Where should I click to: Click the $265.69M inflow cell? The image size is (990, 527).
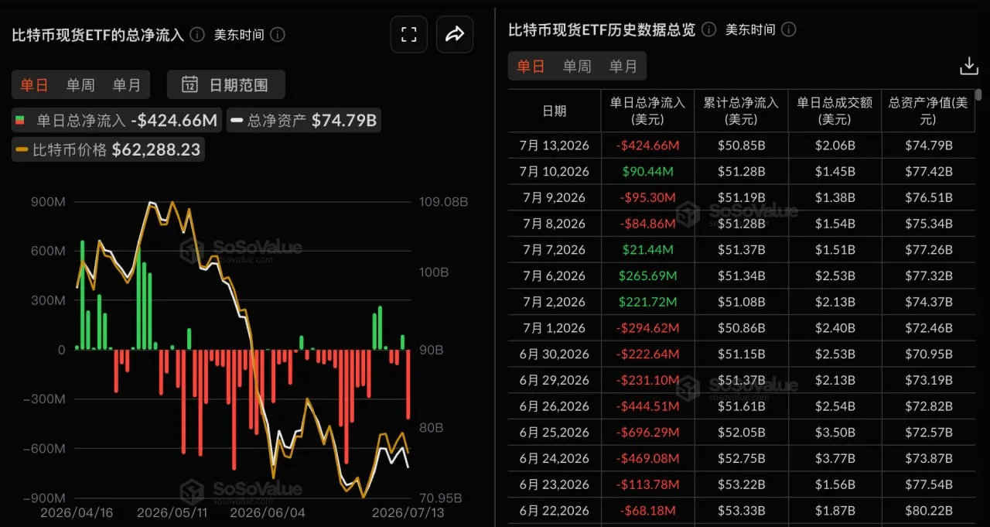coord(647,275)
